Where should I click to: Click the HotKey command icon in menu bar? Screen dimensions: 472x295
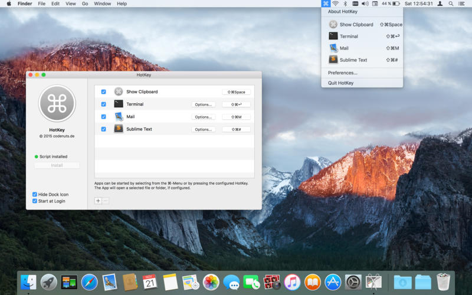point(326,4)
